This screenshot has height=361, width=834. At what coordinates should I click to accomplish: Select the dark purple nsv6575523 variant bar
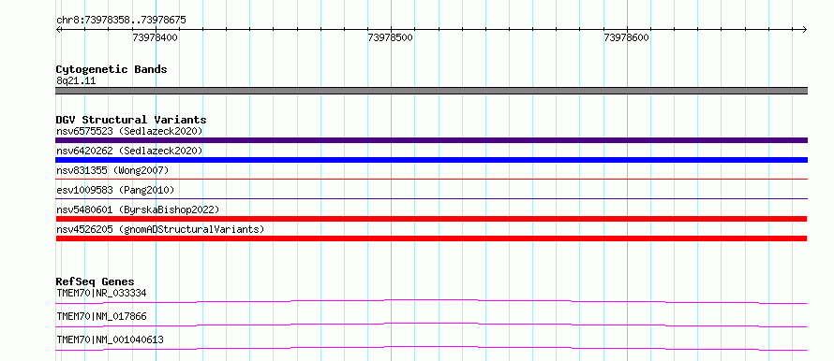coord(431,140)
